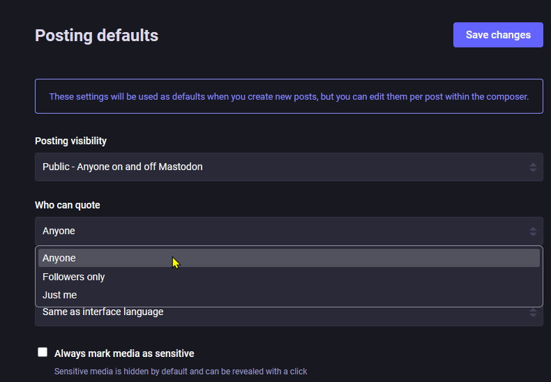Click the Posting defaults heading
This screenshot has width=551, height=382.
(97, 36)
